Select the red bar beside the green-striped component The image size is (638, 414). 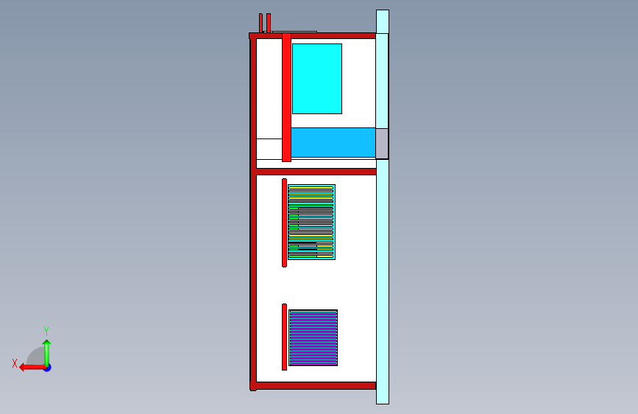click(285, 223)
